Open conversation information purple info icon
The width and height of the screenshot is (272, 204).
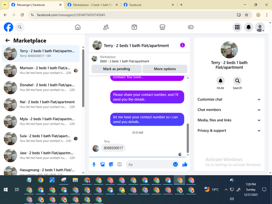pyautogui.click(x=182, y=45)
